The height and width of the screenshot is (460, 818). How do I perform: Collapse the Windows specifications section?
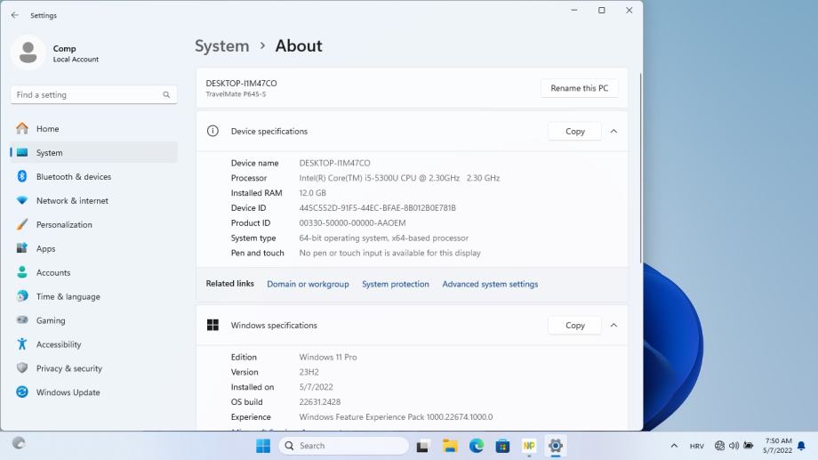613,326
